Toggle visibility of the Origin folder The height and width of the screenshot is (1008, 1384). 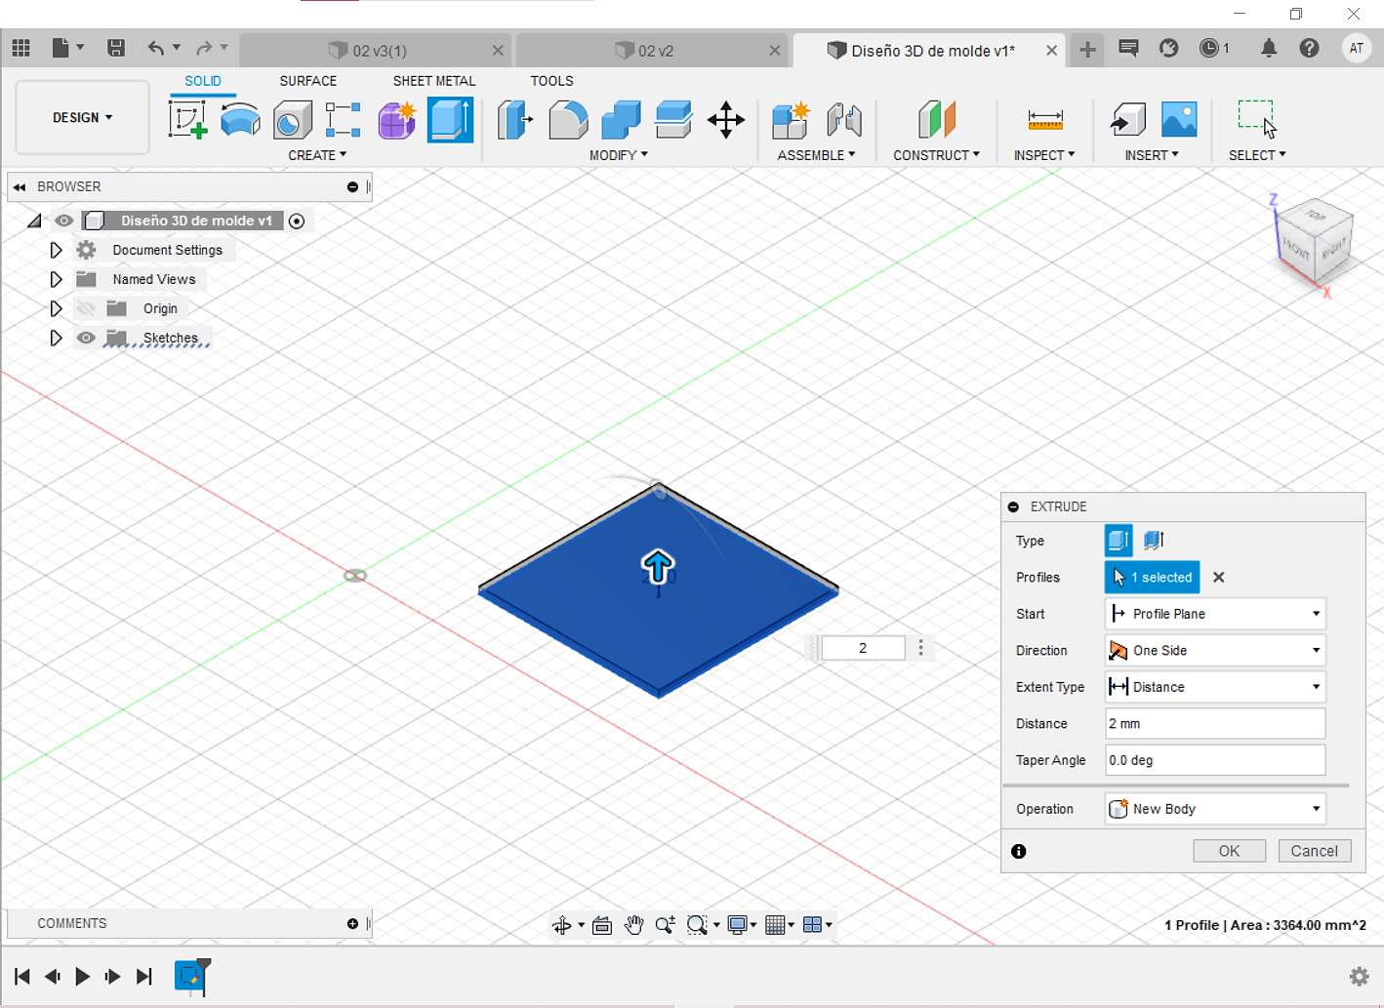(x=86, y=308)
